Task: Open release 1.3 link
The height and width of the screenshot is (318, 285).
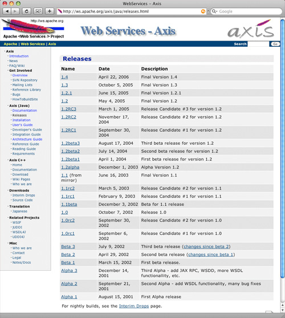Action: point(64,85)
